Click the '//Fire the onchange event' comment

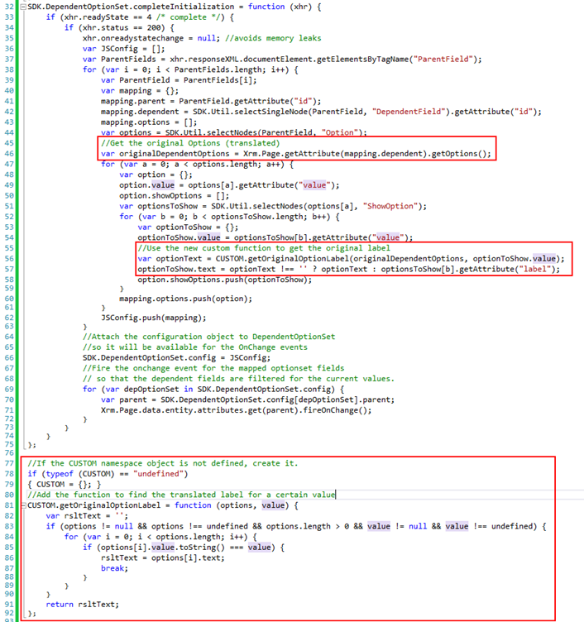(x=213, y=368)
